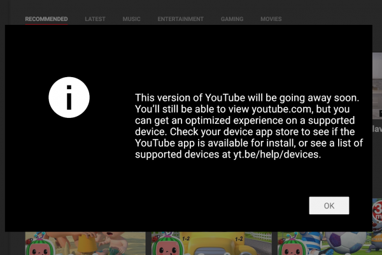Open the beach kids video thumbnail

point(85,244)
